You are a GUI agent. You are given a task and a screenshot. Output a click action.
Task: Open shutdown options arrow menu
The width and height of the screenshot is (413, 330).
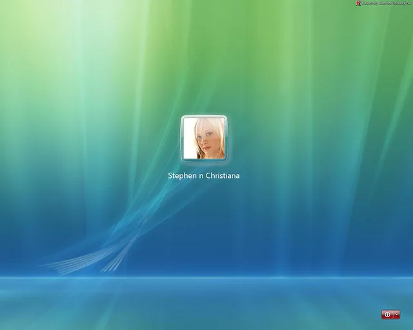click(x=396, y=315)
